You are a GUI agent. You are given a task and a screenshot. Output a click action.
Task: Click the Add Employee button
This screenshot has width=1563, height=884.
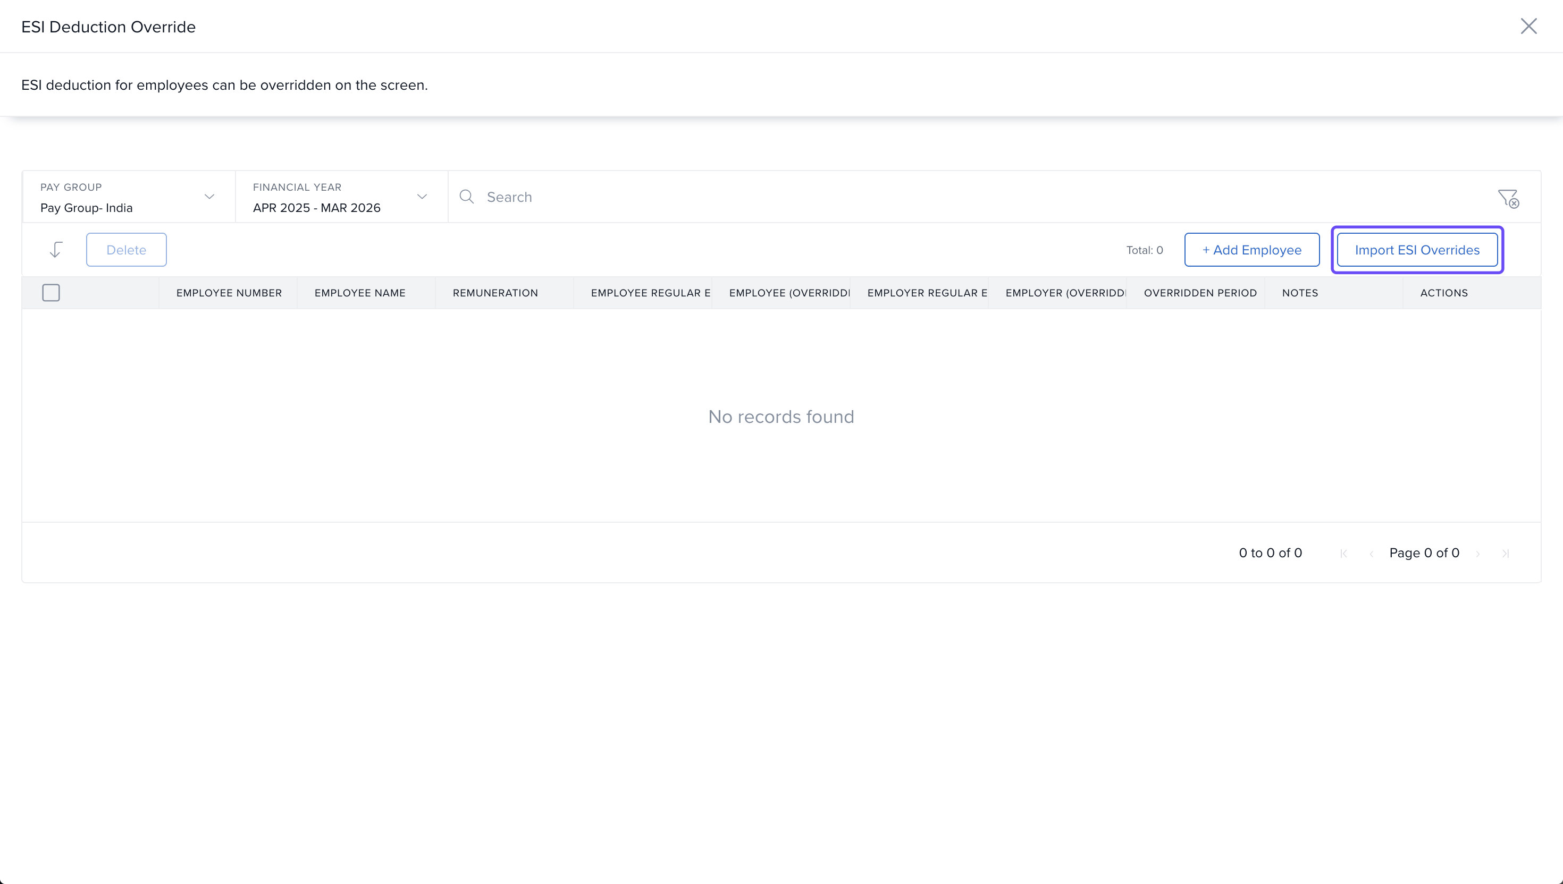click(x=1251, y=250)
